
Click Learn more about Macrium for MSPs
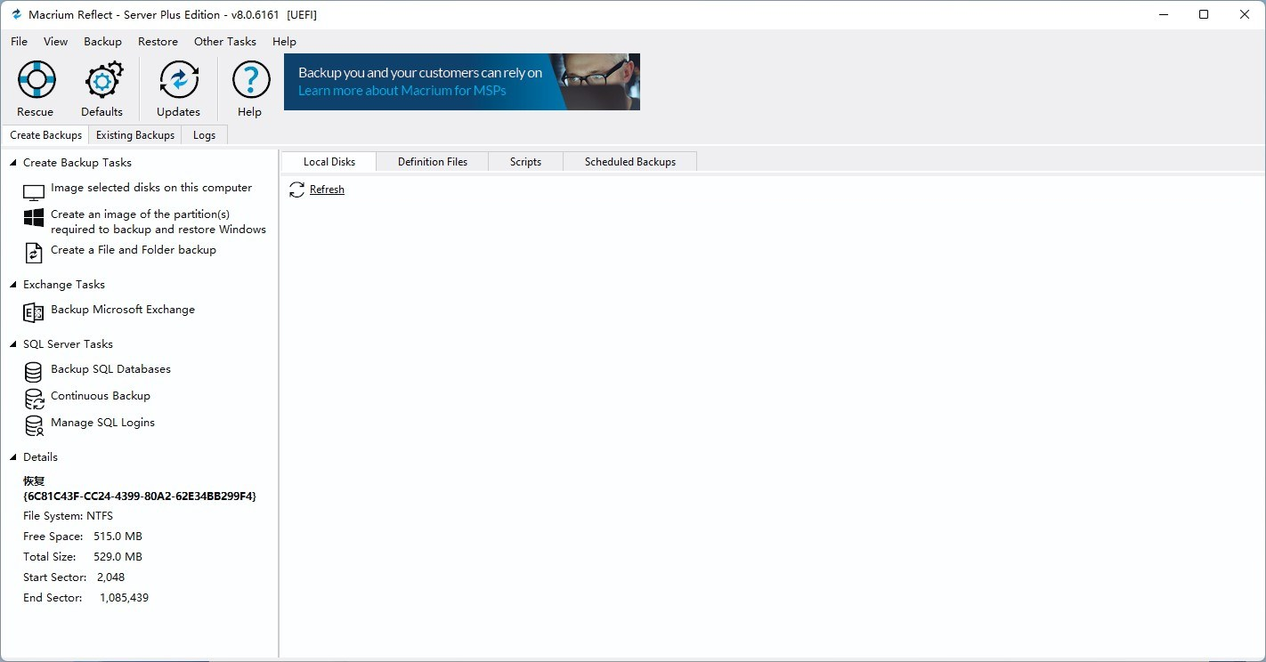[x=402, y=91]
